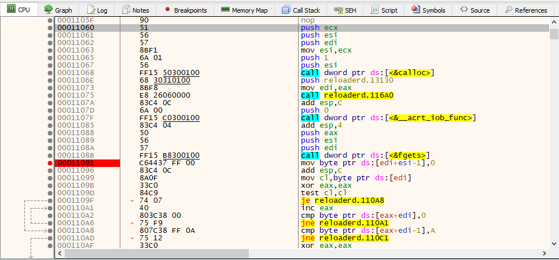Image resolution: width=559 pixels, height=260 pixels.
Task: Click the Call Stack windows icon
Action: (x=286, y=10)
